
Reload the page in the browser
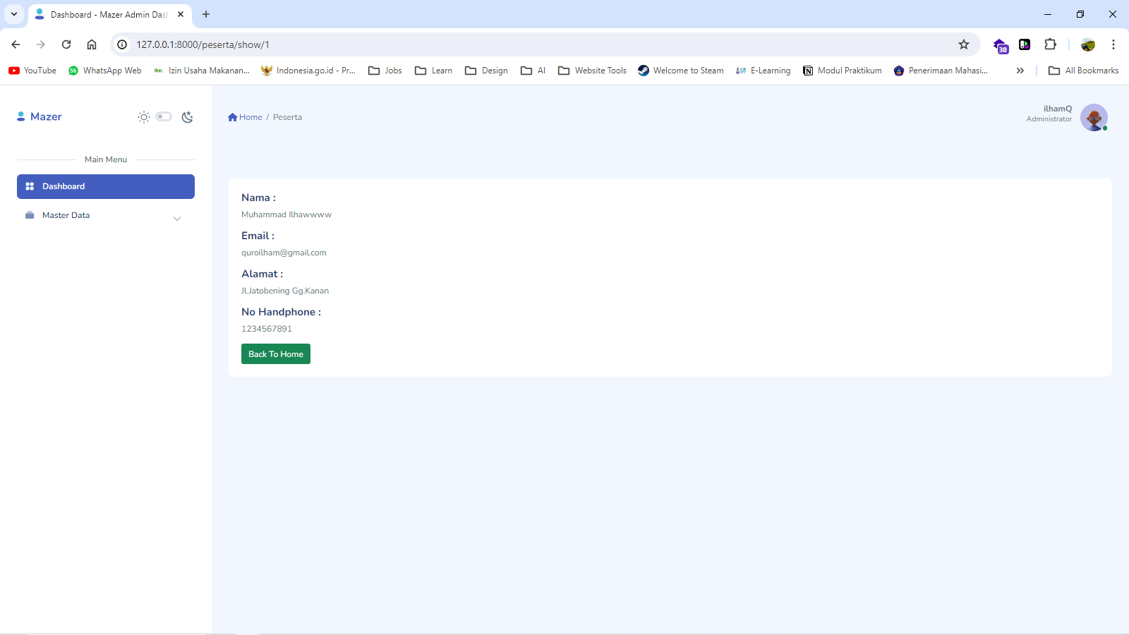coord(66,44)
